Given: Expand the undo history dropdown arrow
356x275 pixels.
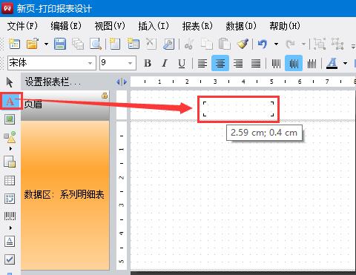Looking at the screenshot, I should coord(276,44).
